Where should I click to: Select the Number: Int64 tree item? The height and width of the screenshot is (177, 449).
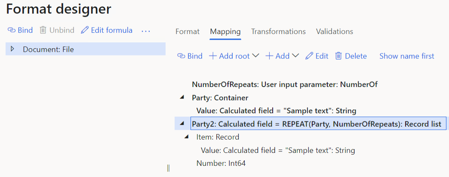coord(221,163)
